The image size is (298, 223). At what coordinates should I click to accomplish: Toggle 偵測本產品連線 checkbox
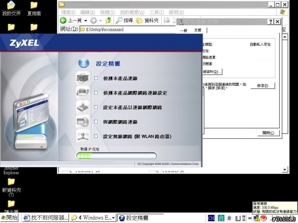click(x=96, y=78)
